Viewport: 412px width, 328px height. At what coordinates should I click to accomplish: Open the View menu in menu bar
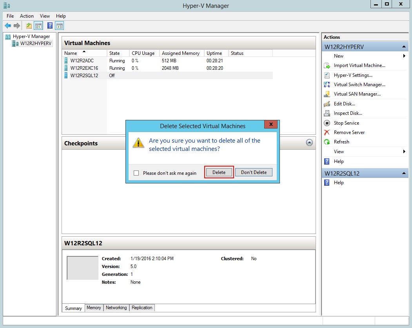point(45,16)
